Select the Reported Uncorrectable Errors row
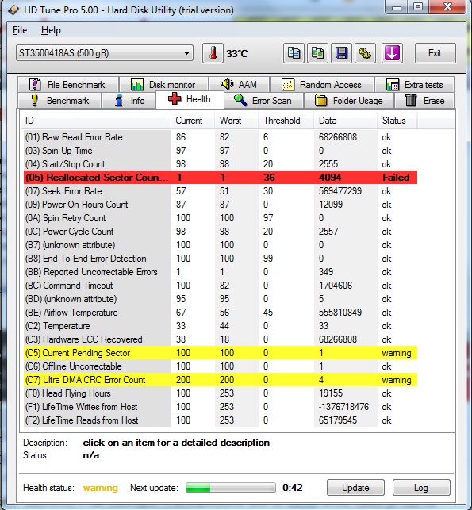 coord(221,272)
